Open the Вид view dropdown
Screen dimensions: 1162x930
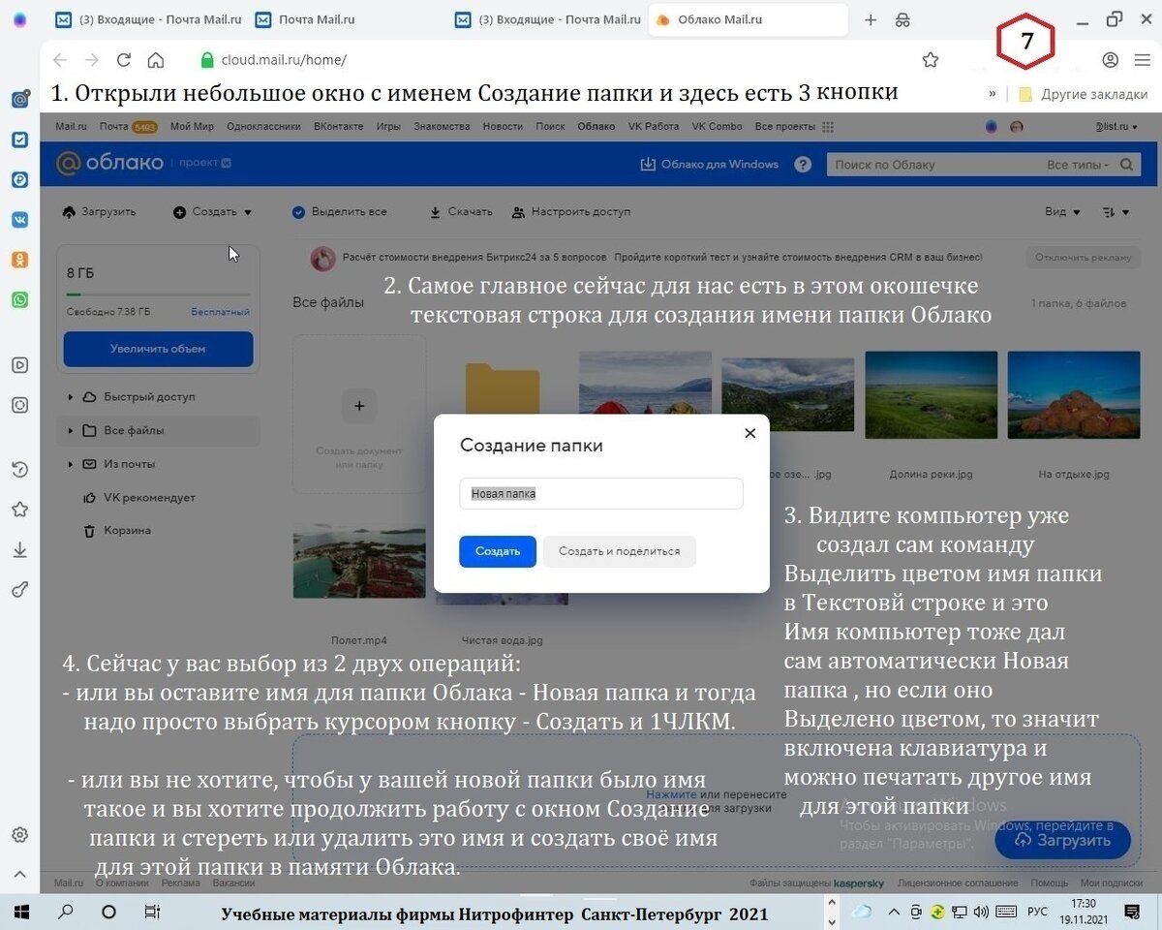click(x=1062, y=211)
